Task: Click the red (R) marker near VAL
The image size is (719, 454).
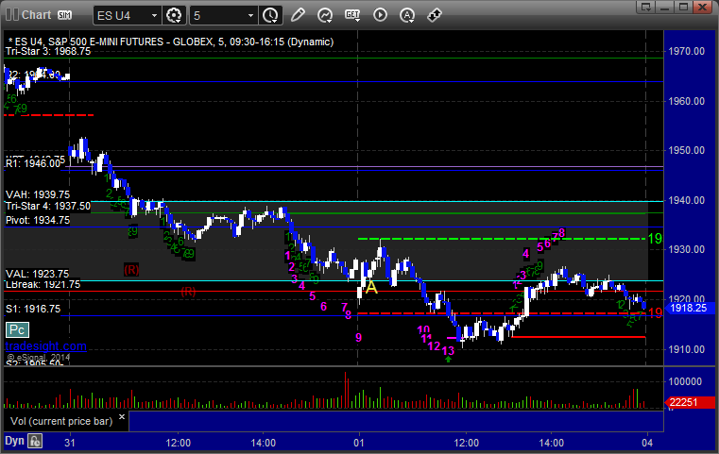Action: (x=131, y=270)
